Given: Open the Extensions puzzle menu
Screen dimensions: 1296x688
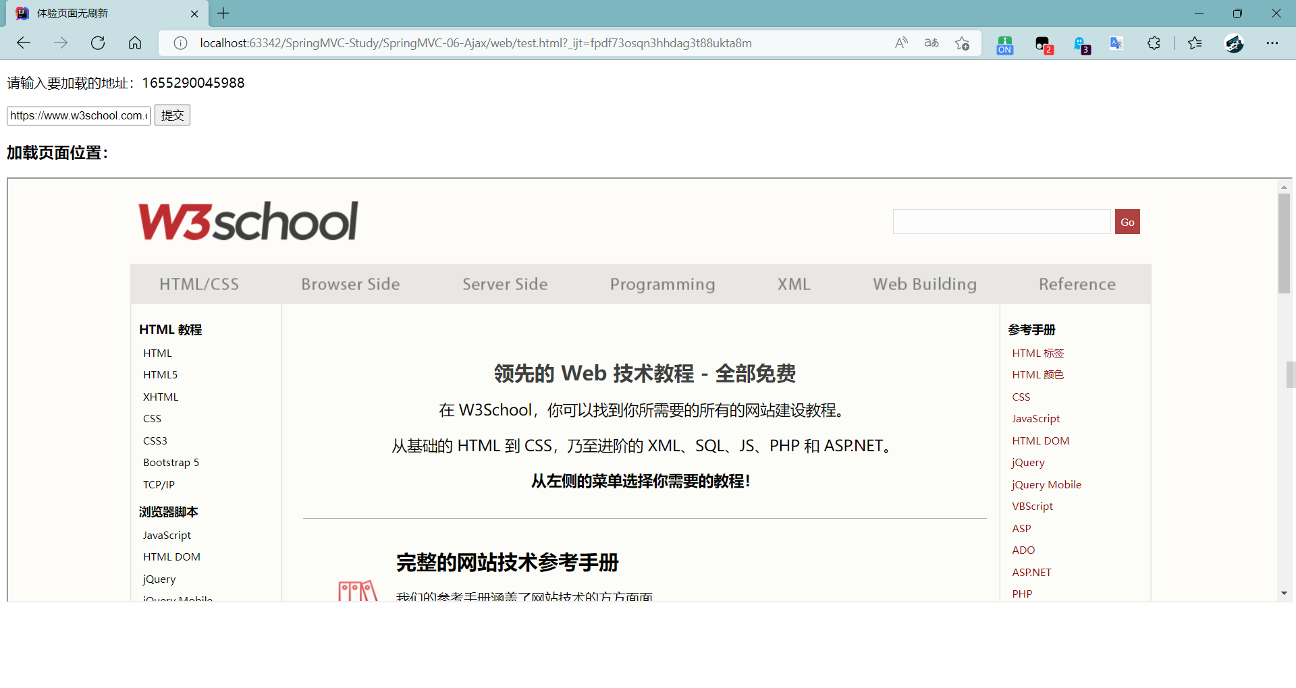Looking at the screenshot, I should (1154, 43).
